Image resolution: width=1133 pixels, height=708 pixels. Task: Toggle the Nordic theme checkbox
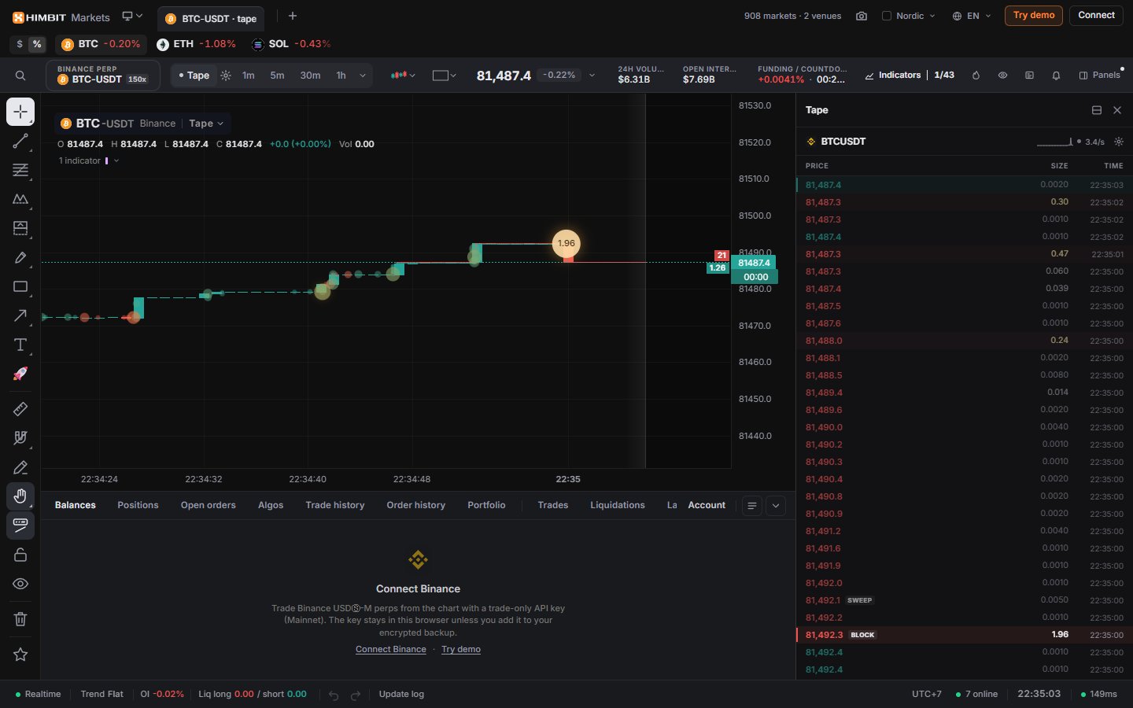click(887, 16)
